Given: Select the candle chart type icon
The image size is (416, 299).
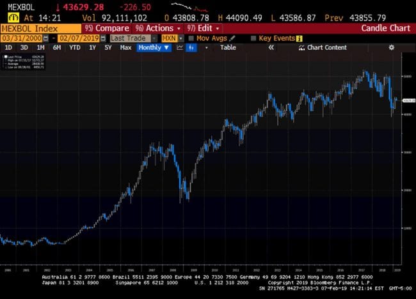Looking at the screenshot, I should point(193,48).
